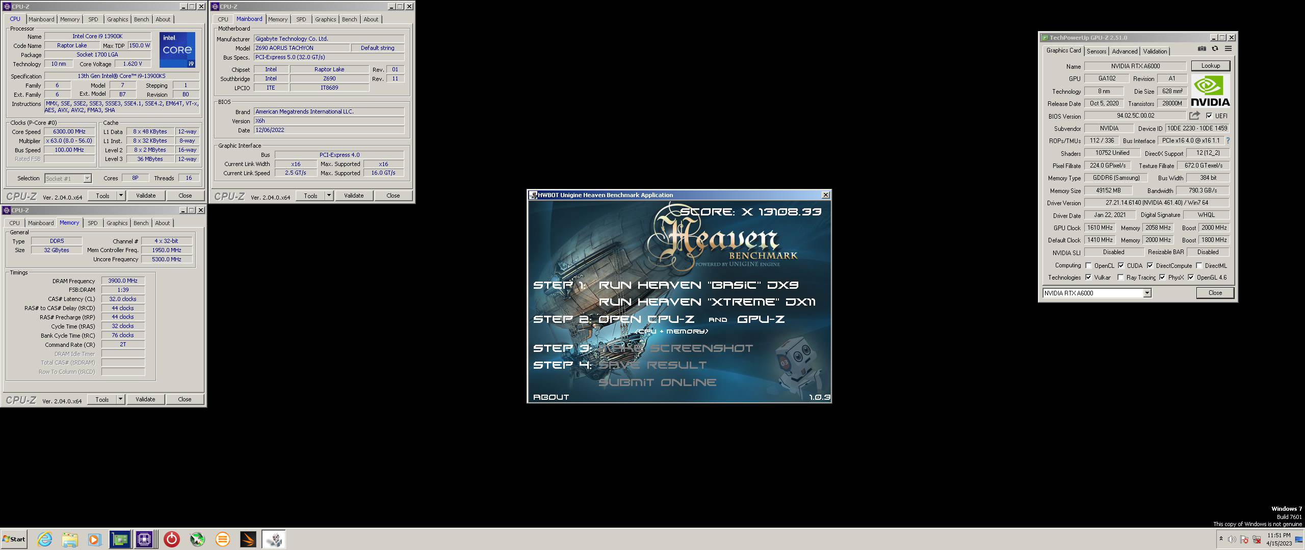Toggle the OpenGL 4.6 checkbox in GPU-Z

[x=1191, y=278]
